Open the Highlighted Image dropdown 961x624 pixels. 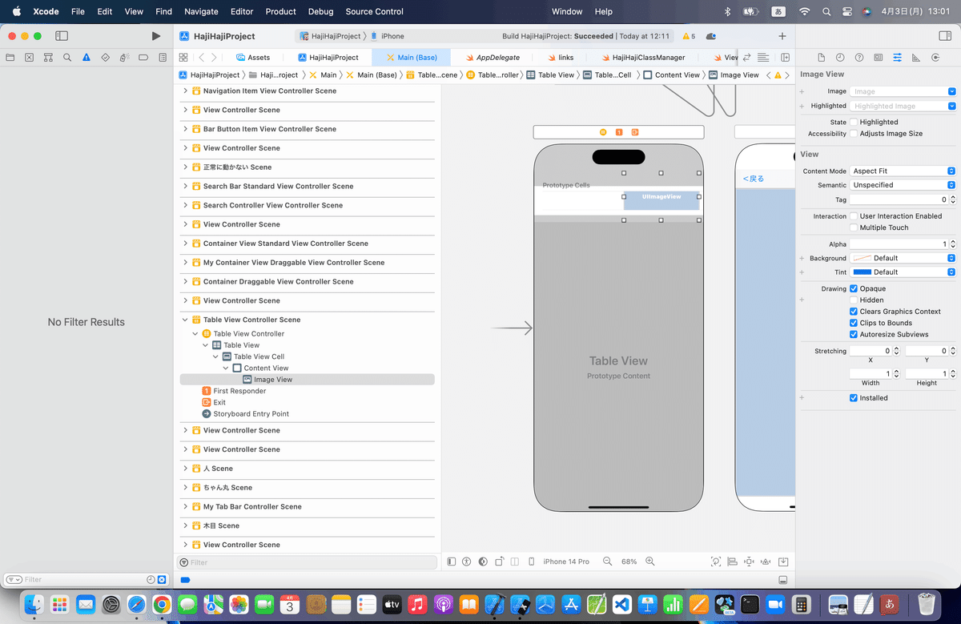coord(951,106)
